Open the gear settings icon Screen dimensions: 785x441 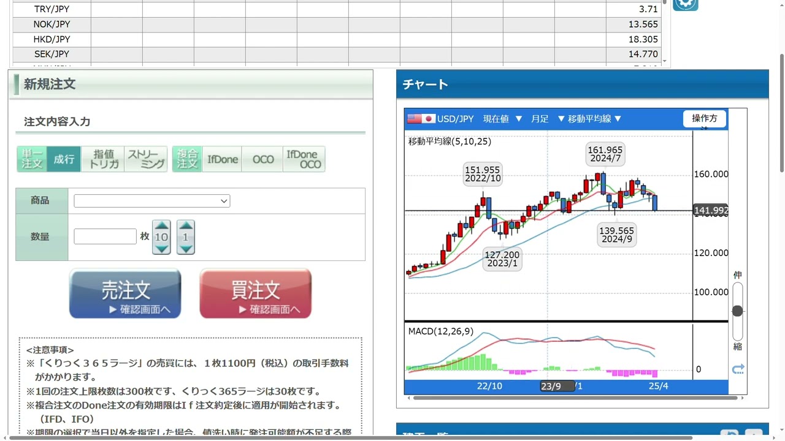coord(685,4)
